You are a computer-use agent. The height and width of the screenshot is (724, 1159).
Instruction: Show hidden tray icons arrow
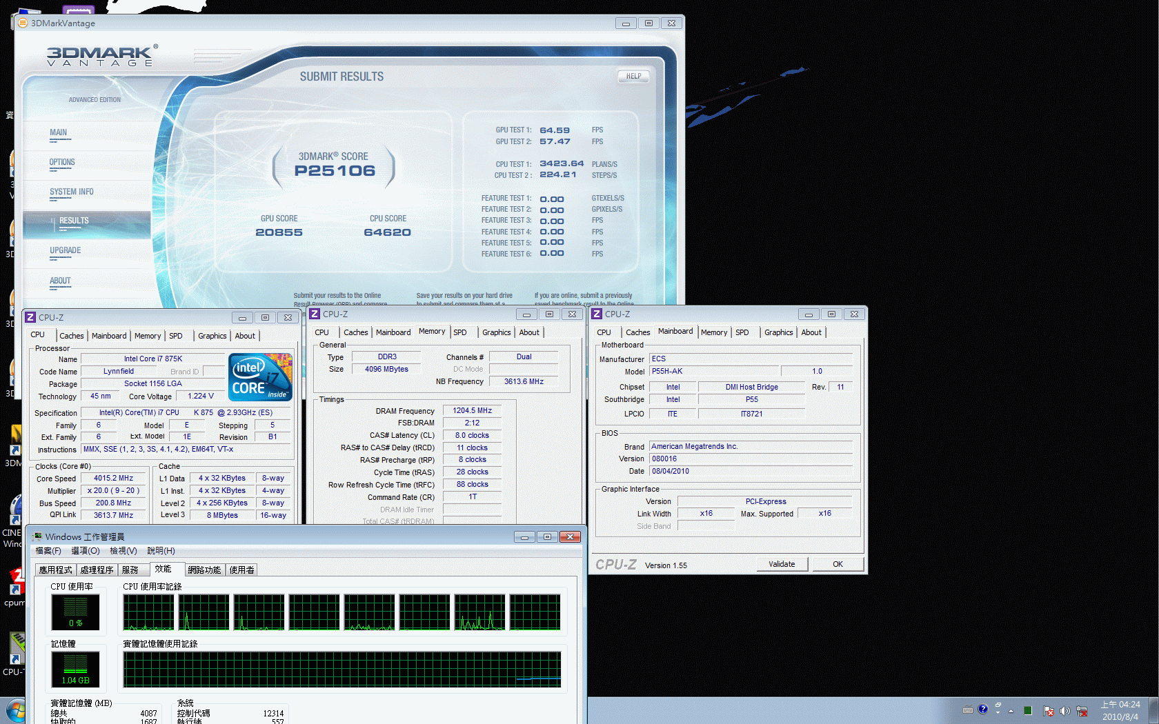click(1011, 711)
